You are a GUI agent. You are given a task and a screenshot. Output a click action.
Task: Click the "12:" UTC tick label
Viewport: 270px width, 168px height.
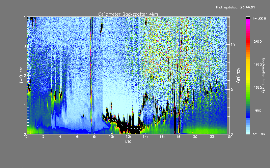tap(128, 137)
